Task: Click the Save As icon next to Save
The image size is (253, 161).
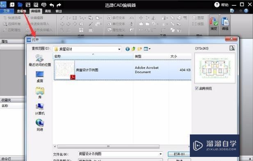Action: [36, 4]
